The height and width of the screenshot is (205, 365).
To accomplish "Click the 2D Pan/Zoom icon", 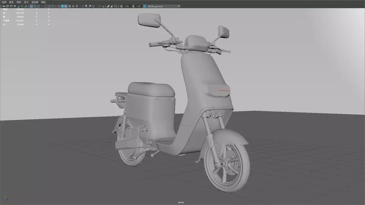I will [x=22, y=6].
